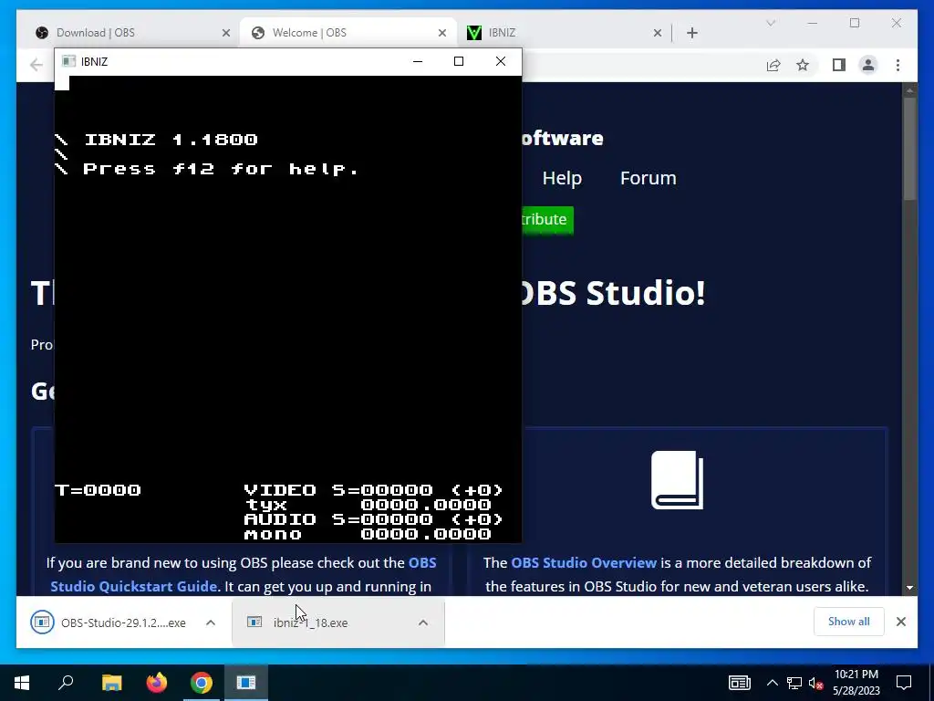Minimize the IBNIZ window
934x701 pixels.
(418, 61)
